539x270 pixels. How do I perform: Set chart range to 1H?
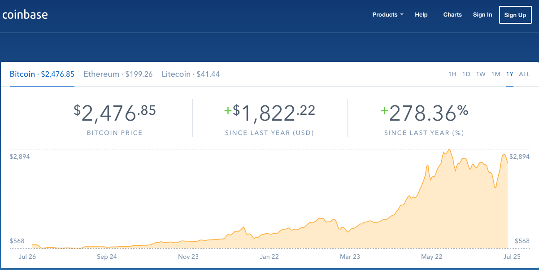pyautogui.click(x=452, y=74)
